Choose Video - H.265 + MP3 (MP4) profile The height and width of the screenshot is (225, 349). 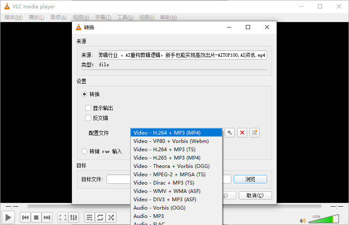coord(176,158)
